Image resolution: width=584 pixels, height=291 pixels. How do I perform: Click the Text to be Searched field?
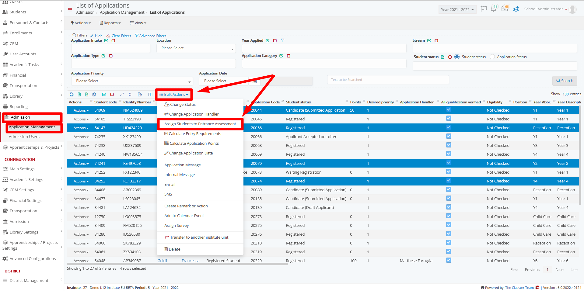pyautogui.click(x=388, y=80)
